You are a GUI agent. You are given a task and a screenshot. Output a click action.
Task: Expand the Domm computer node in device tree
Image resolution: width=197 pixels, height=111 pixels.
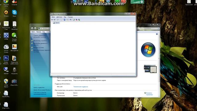click(x=52, y=23)
